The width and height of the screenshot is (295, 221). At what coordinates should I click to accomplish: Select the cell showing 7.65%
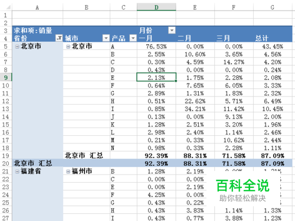click(195, 85)
